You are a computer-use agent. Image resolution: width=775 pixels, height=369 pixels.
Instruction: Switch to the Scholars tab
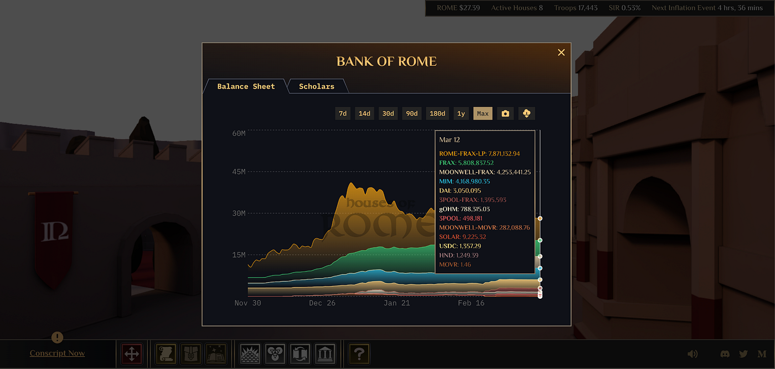coord(317,86)
